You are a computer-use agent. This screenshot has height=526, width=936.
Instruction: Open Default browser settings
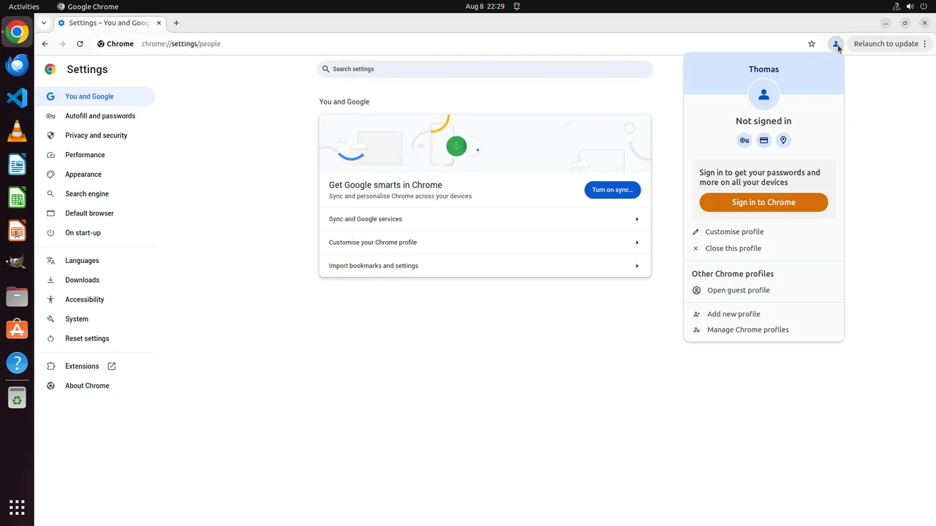tap(95, 213)
